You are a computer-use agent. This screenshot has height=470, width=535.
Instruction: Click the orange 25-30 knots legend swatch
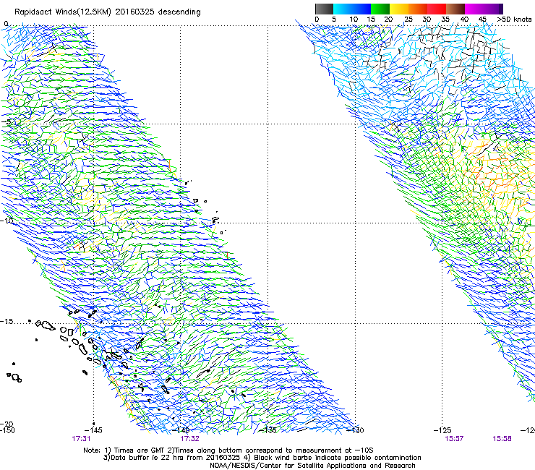point(418,9)
